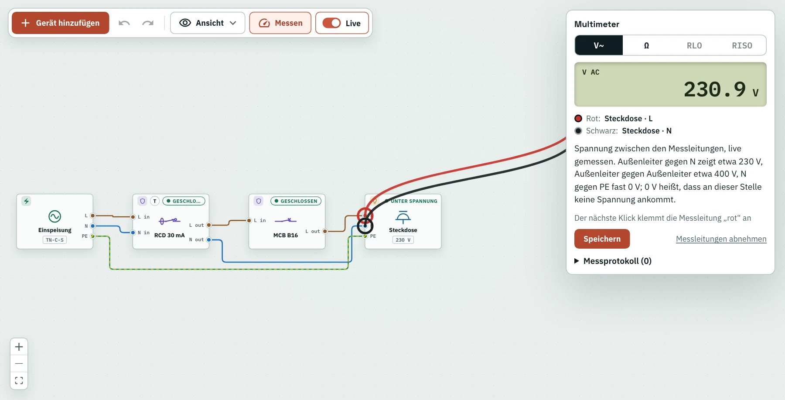Select the RISO measurement tab
This screenshot has width=785, height=400.
pos(742,45)
